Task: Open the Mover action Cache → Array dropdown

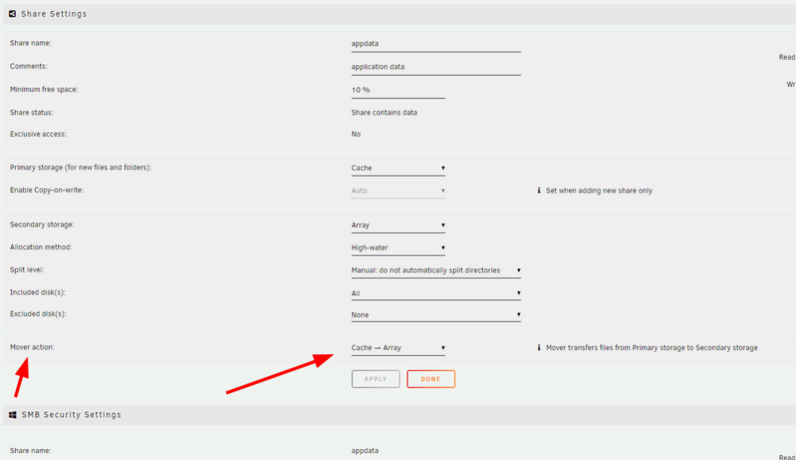Action: 398,348
